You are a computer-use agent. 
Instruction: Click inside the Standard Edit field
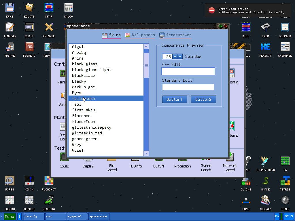(188, 87)
